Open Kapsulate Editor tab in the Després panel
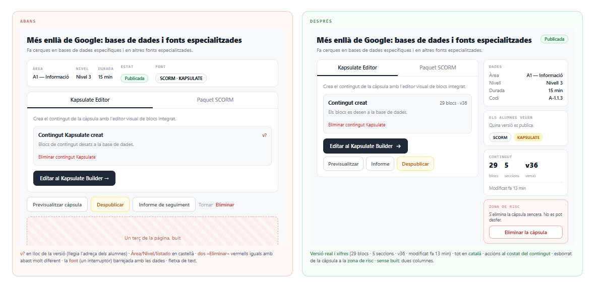Viewport: 605px width, 292px height. coord(357,67)
